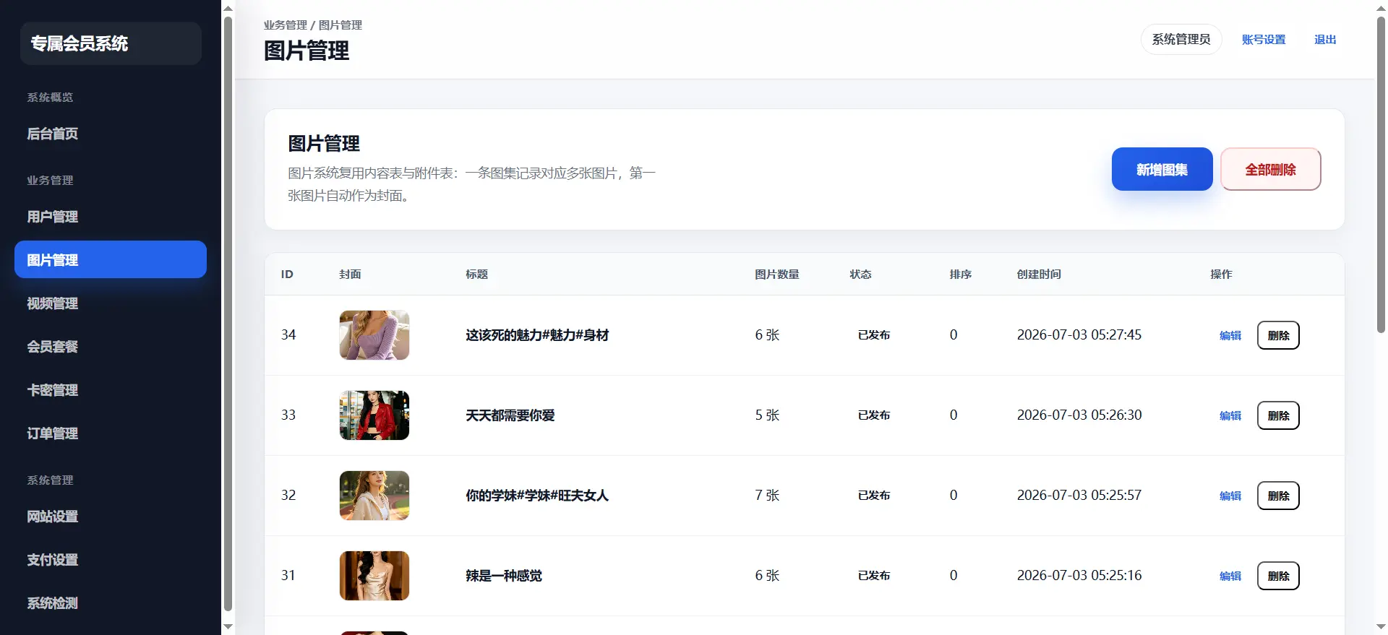Click title 这该死的魅力#魅力#身材
The width and height of the screenshot is (1388, 635).
tap(537, 335)
